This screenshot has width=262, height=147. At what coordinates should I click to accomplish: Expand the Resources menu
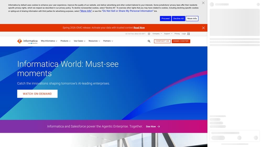click(94, 41)
